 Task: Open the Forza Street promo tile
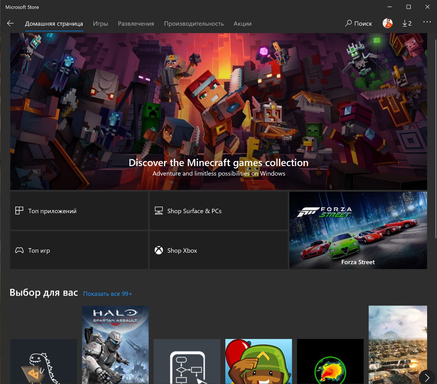click(x=358, y=230)
